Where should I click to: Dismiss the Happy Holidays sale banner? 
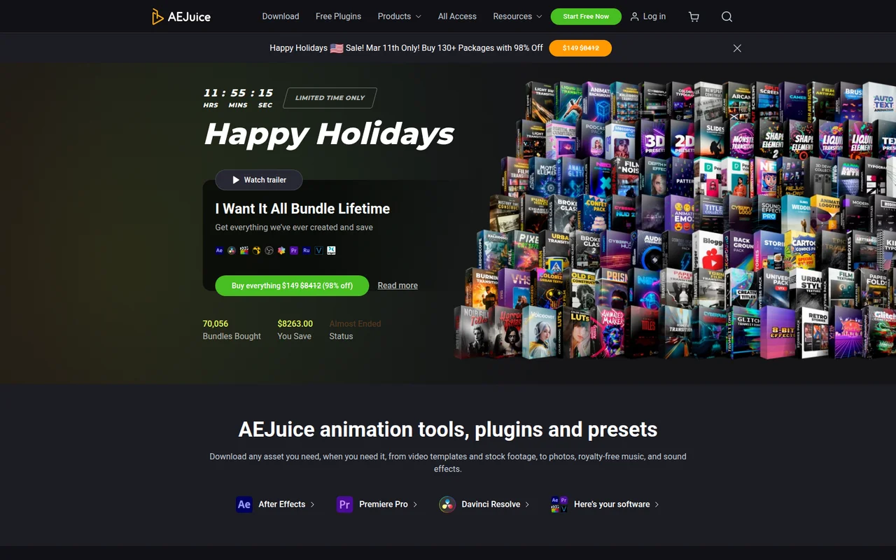click(x=737, y=48)
